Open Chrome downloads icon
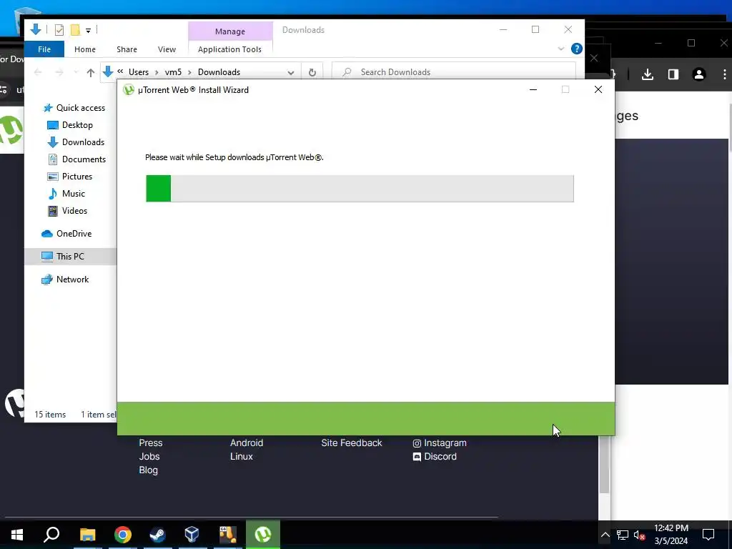The image size is (732, 549). (x=648, y=74)
